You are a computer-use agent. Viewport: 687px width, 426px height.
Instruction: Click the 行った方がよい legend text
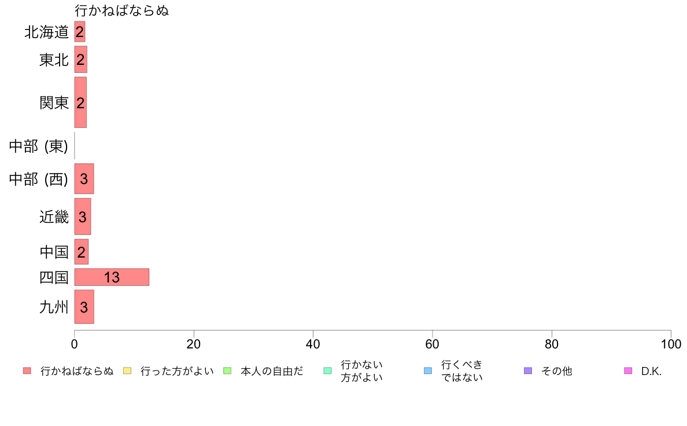click(177, 371)
